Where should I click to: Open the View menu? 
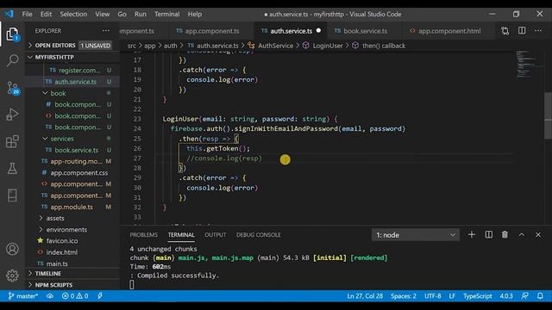pos(102,14)
